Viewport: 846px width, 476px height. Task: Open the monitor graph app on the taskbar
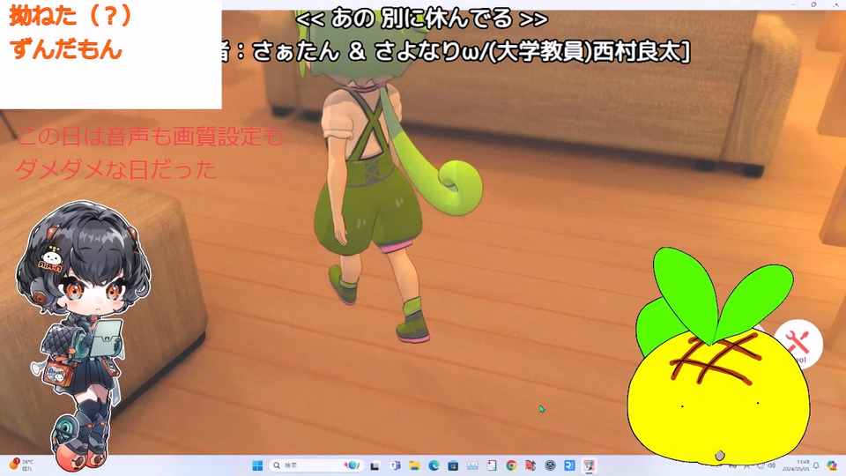pos(472,465)
